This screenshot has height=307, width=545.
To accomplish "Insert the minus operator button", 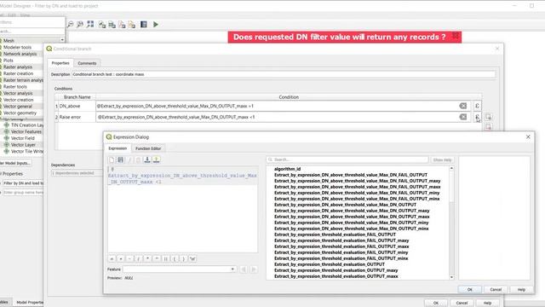I will click(x=129, y=258).
